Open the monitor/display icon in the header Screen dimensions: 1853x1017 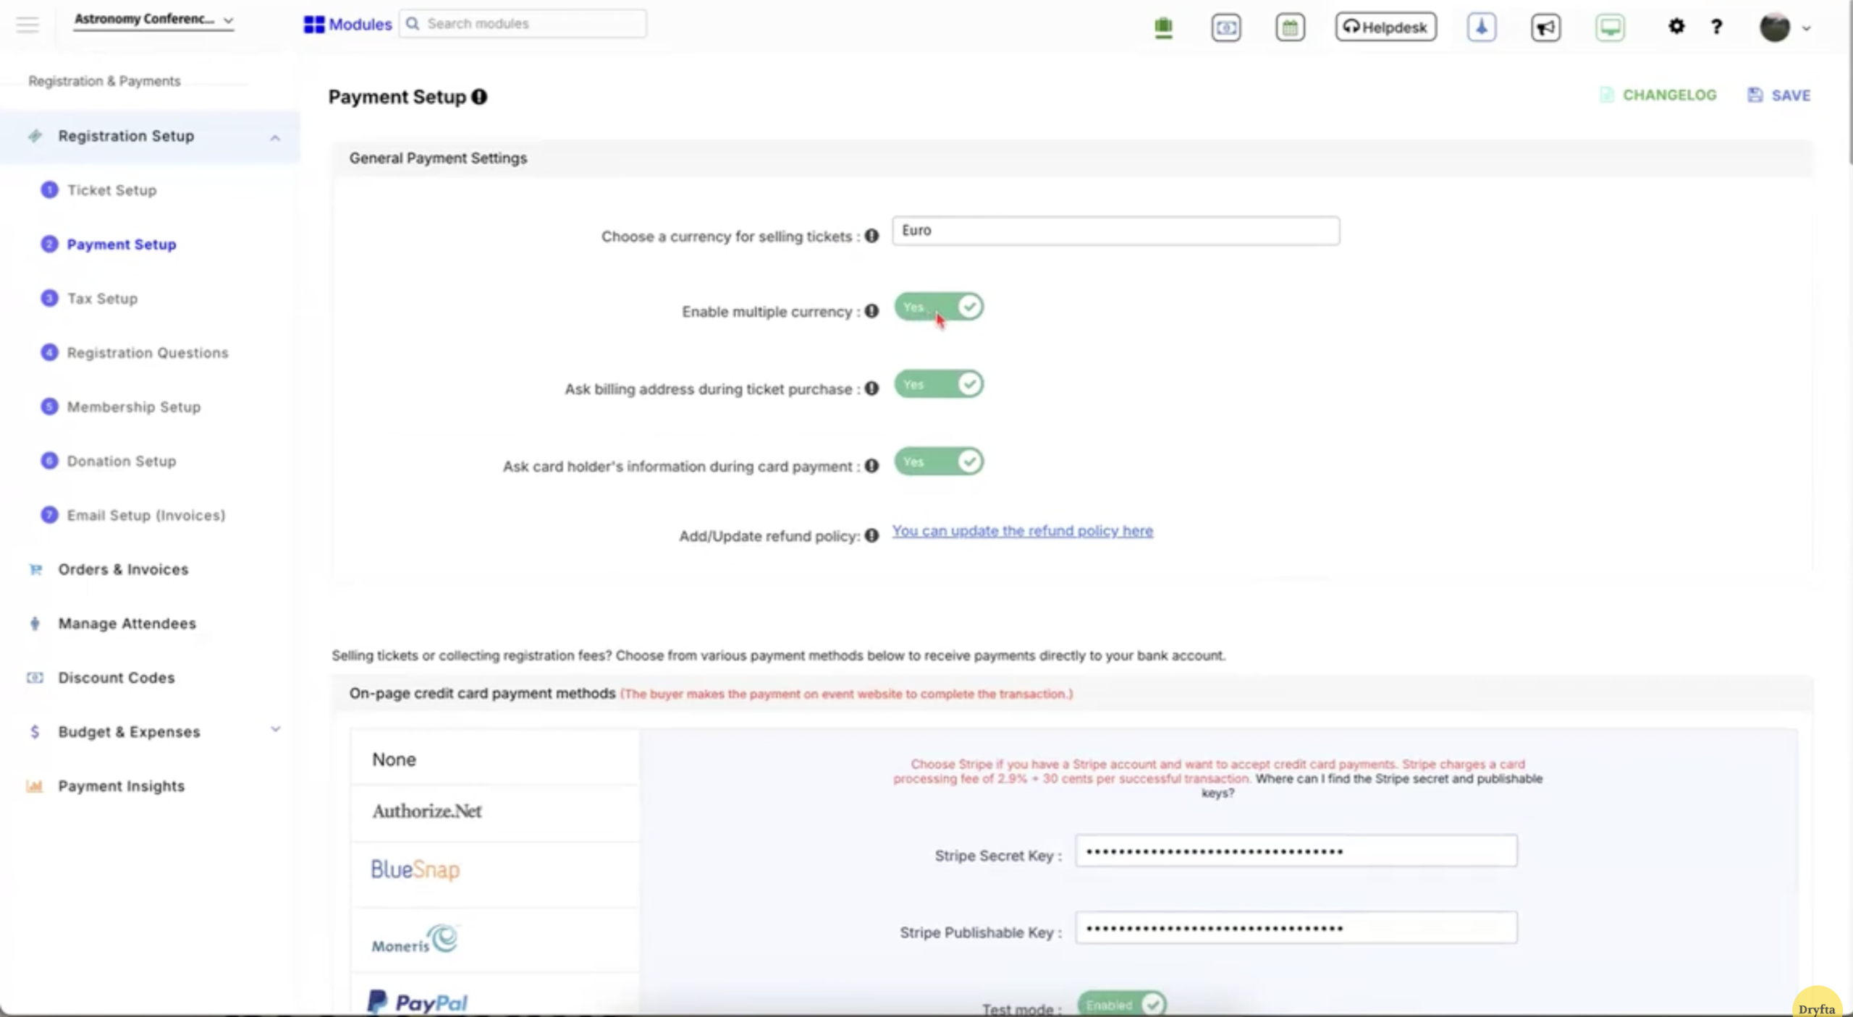pyautogui.click(x=1609, y=27)
